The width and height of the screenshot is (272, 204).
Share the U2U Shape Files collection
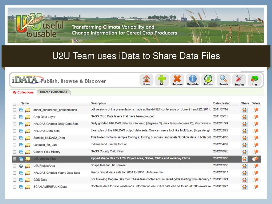(x=245, y=159)
